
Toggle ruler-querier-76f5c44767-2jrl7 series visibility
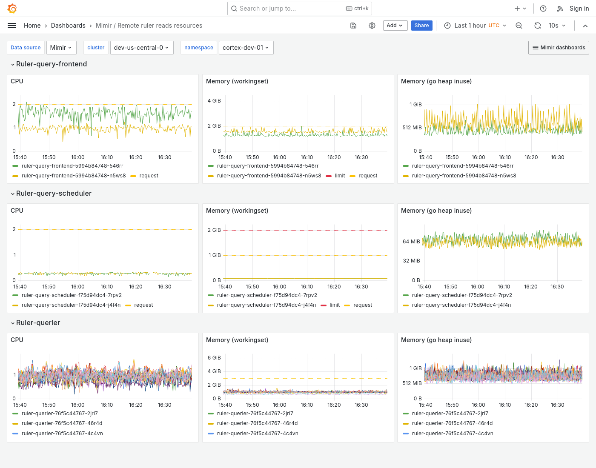click(x=60, y=413)
